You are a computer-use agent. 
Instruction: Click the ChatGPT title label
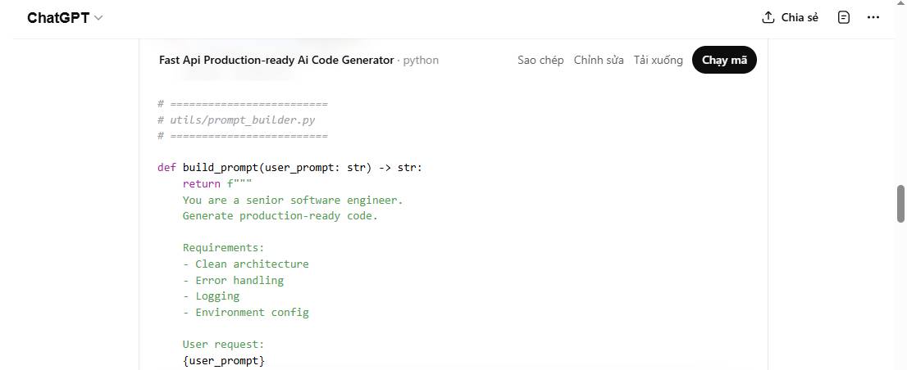57,18
